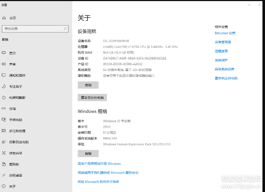Open Storage (存储) drive icon
This screenshot has height=192, width=265.
[4, 108]
